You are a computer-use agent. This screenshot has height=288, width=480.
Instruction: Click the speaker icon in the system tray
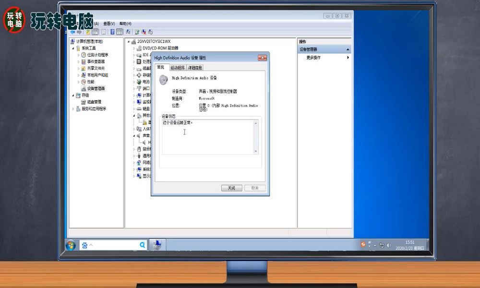388,245
